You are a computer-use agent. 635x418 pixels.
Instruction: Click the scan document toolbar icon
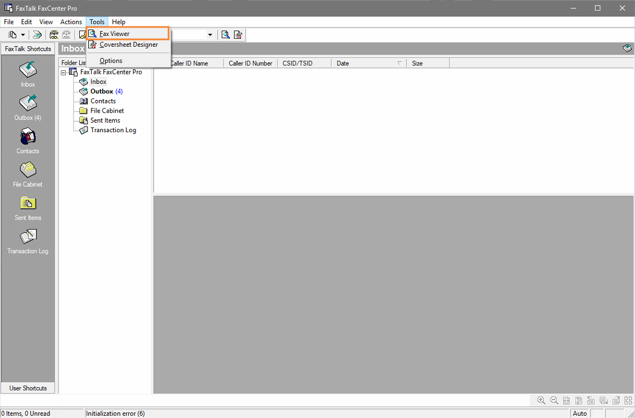point(37,34)
